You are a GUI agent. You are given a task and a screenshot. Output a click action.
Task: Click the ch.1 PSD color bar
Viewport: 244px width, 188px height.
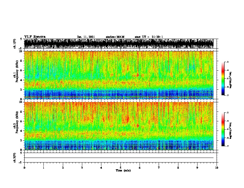(x=223, y=79)
